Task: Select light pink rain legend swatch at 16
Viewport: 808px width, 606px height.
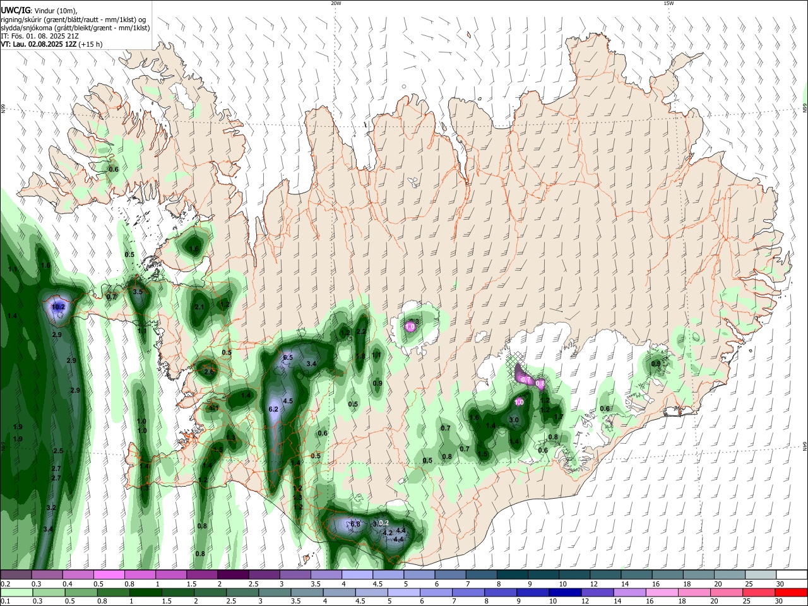Action: click(x=662, y=593)
